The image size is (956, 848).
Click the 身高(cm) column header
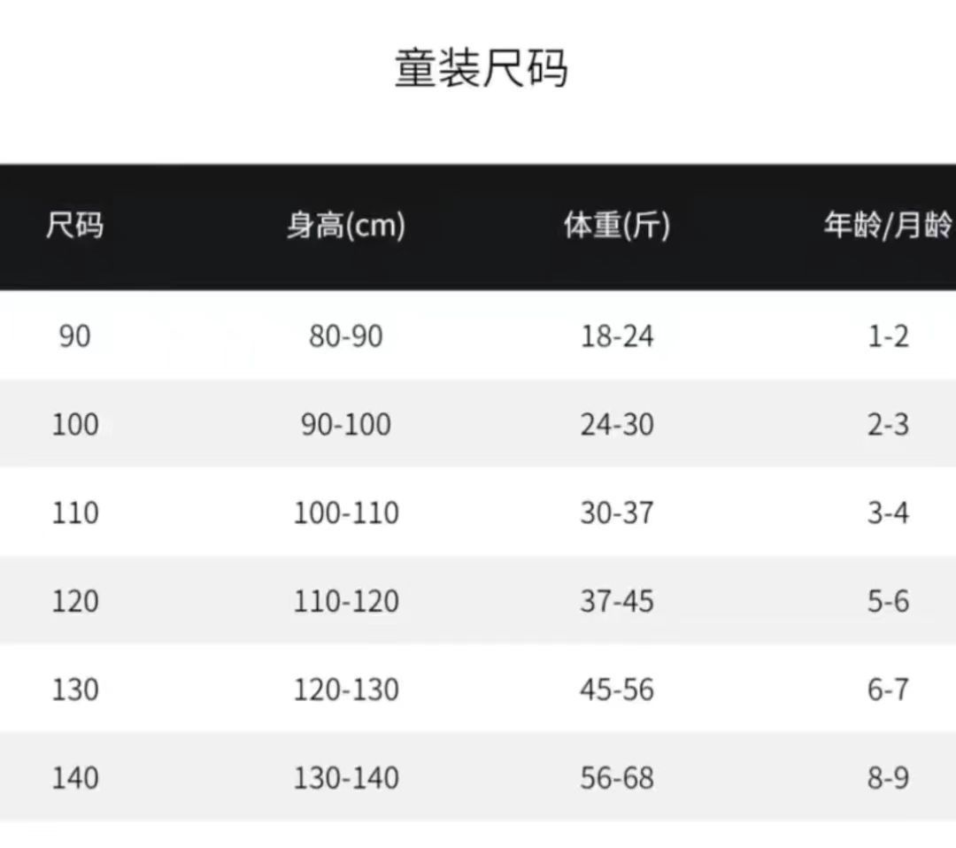(346, 227)
